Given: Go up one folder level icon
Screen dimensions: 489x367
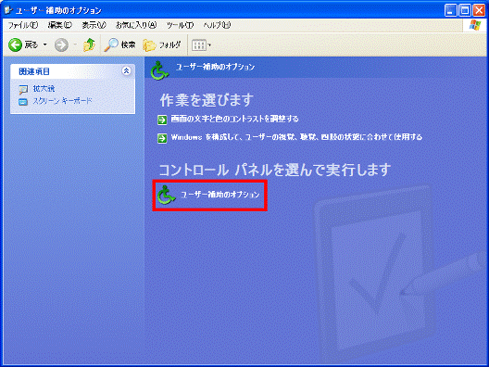Looking at the screenshot, I should pos(89,45).
